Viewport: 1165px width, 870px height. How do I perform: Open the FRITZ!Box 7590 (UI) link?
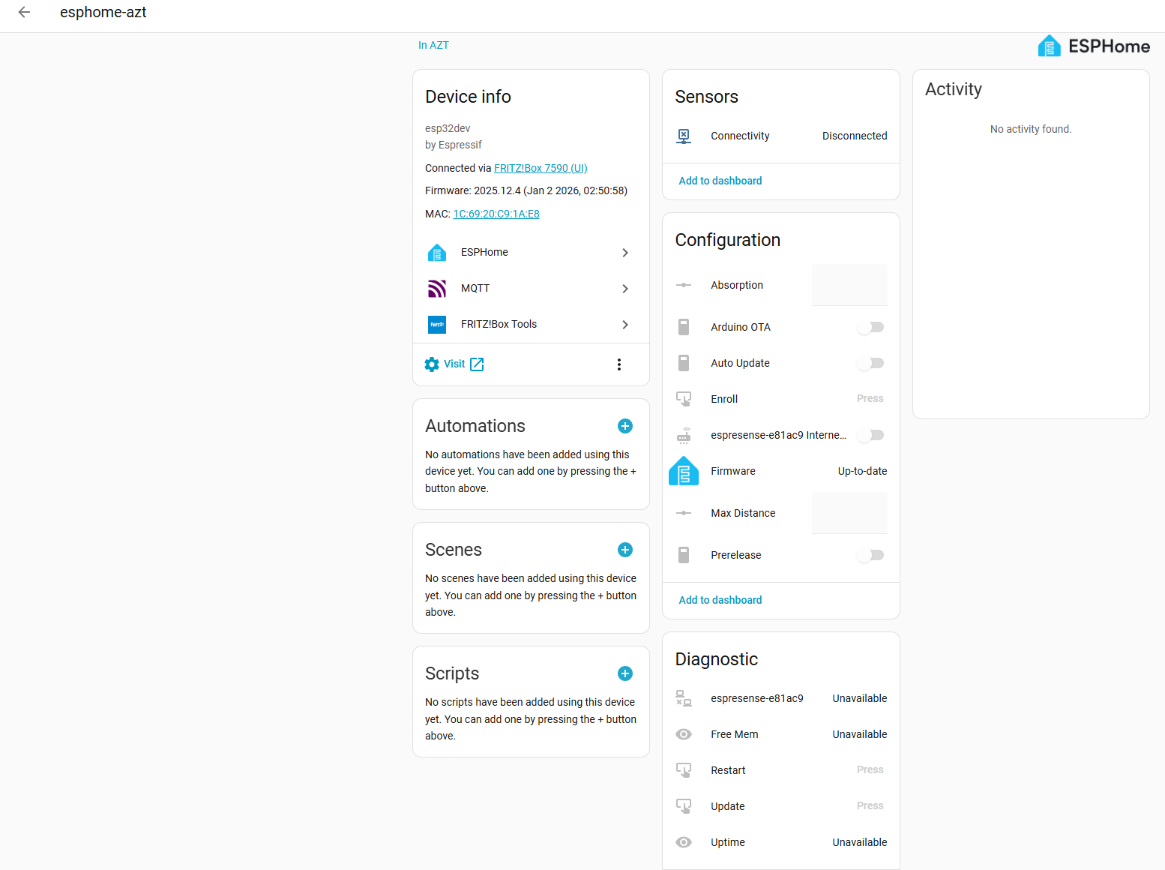coord(541,168)
